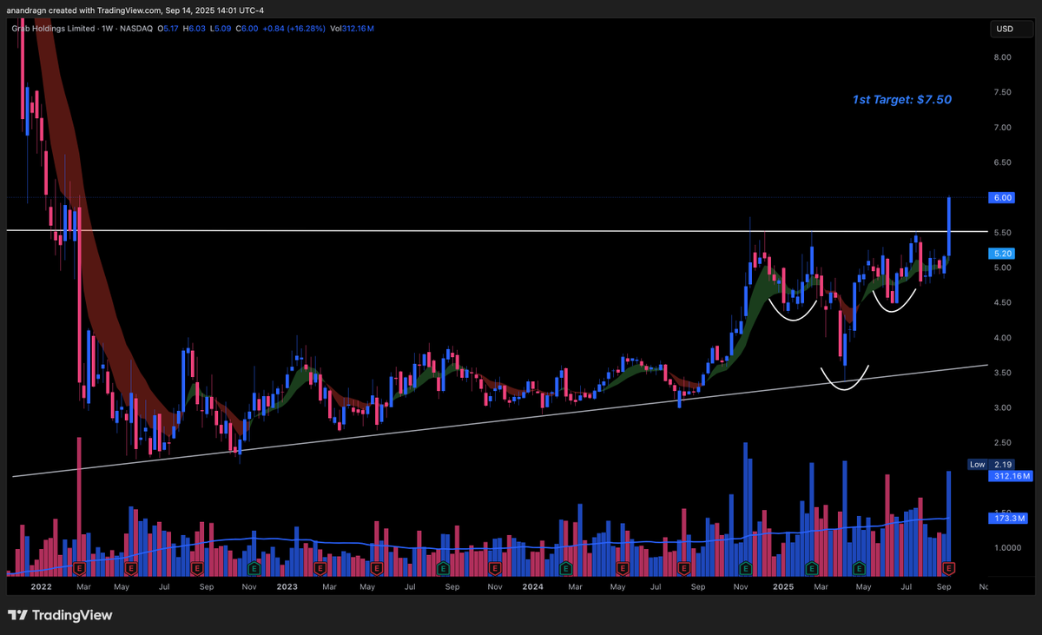Screen dimensions: 1042x635
Task: Select the white ascending trendline below the candles
Action: tap(500, 420)
